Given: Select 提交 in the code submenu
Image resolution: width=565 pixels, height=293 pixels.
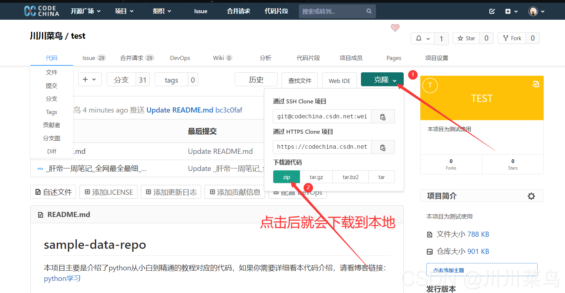Looking at the screenshot, I should click(52, 86).
